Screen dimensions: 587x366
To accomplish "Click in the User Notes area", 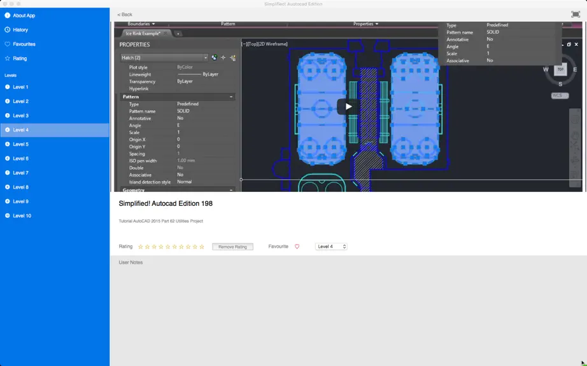I will coord(348,314).
